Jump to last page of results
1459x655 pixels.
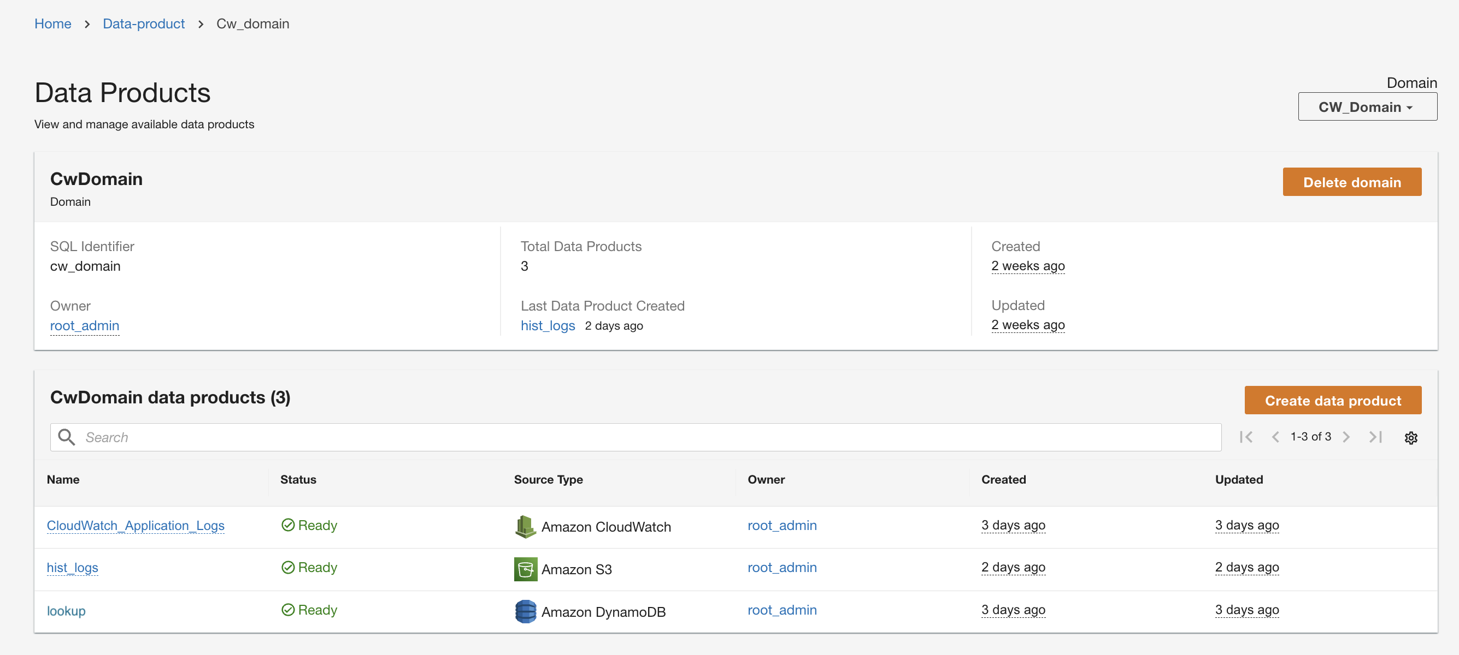pos(1375,437)
